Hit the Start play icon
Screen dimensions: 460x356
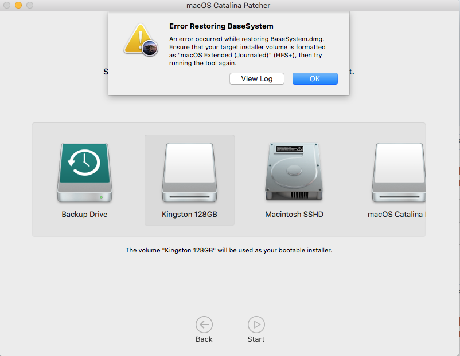tap(256, 325)
